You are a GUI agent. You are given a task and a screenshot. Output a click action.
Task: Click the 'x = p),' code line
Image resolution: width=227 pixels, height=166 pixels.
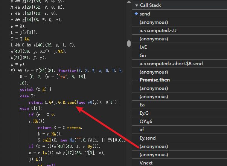(18, 64)
